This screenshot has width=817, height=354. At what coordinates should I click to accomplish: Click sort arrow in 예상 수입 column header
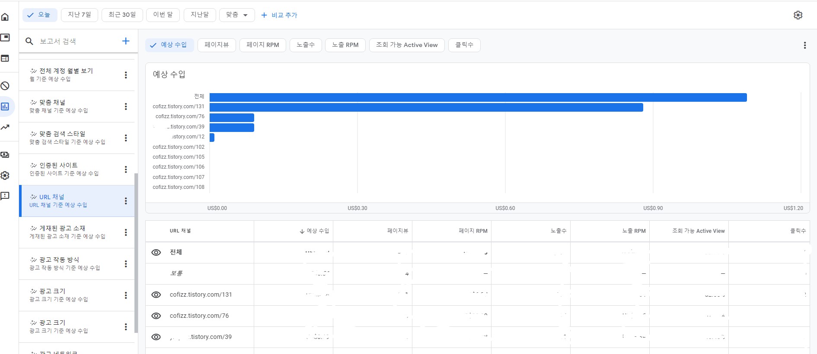(302, 231)
